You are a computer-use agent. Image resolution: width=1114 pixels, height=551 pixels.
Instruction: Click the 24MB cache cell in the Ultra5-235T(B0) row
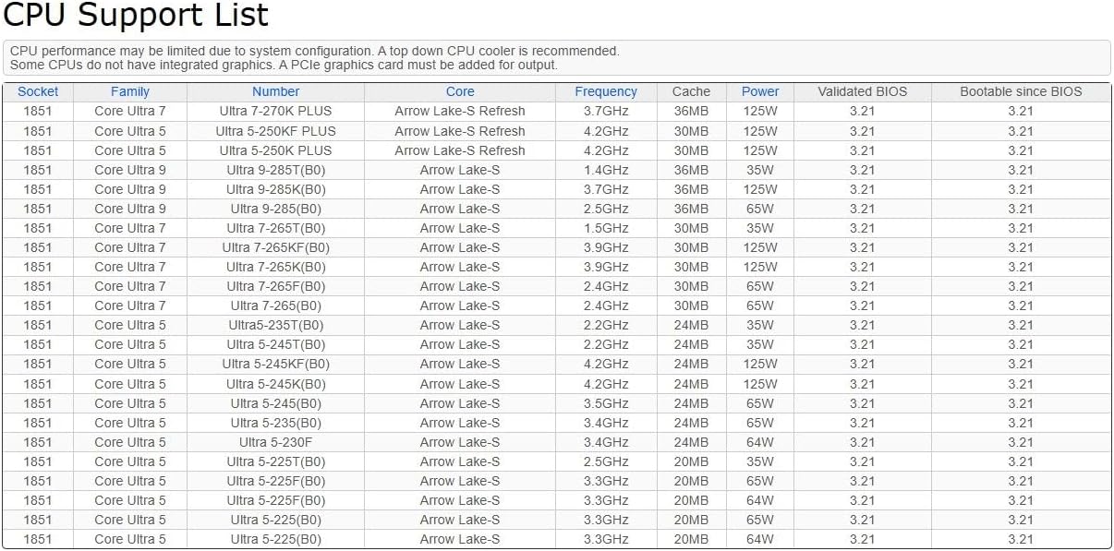691,325
